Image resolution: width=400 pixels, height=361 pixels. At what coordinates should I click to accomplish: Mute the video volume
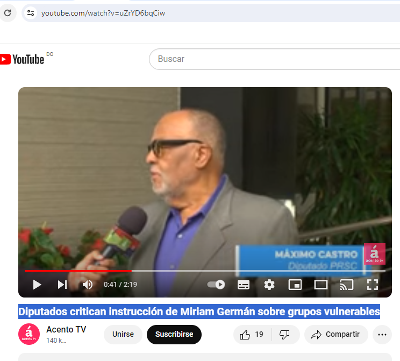coord(88,285)
